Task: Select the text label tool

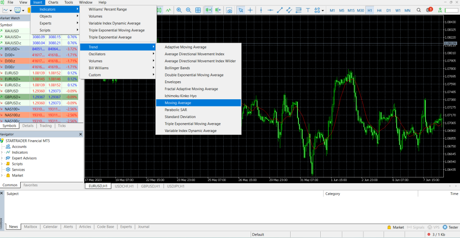Action: (x=308, y=10)
